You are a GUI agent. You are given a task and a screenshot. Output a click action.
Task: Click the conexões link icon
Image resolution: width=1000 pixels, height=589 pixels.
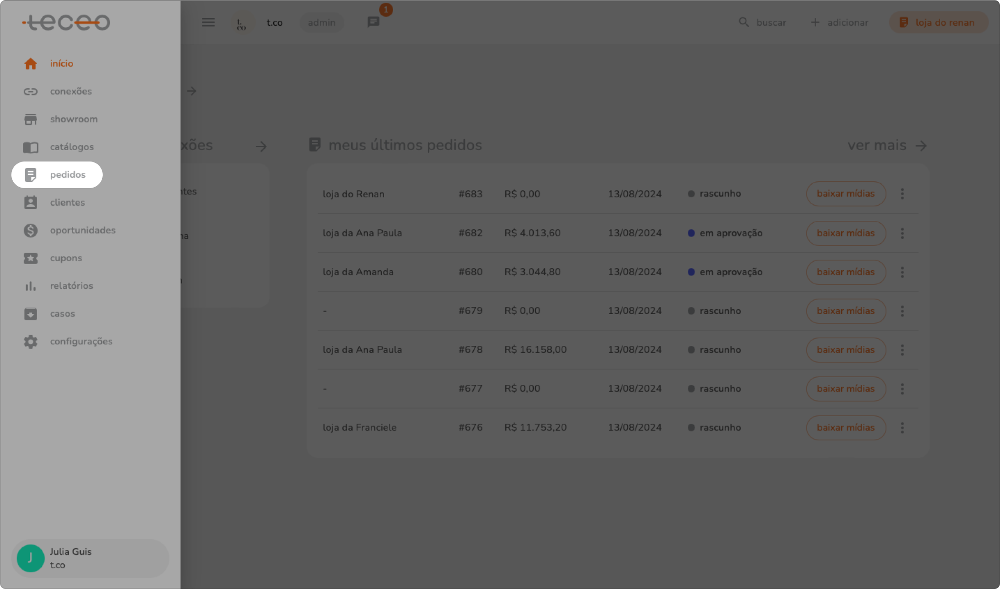pyautogui.click(x=30, y=91)
